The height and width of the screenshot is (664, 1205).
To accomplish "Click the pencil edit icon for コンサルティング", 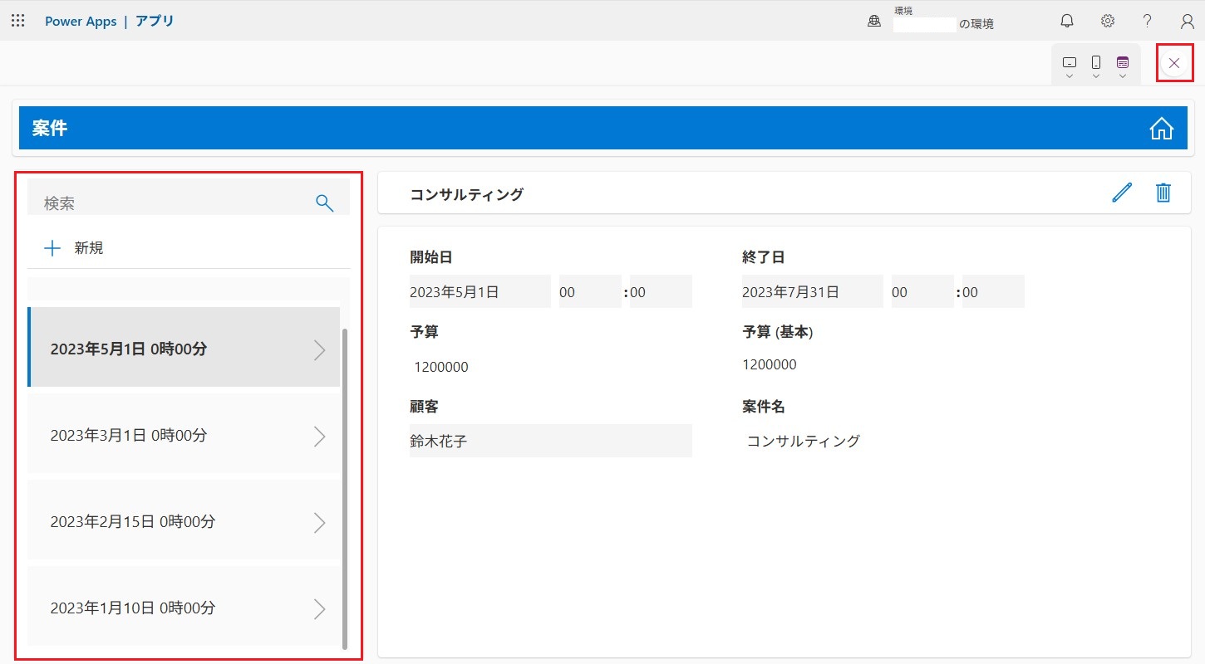I will pos(1122,193).
